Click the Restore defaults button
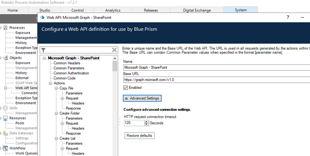Image resolution: width=310 pixels, height=156 pixels. tap(139, 136)
